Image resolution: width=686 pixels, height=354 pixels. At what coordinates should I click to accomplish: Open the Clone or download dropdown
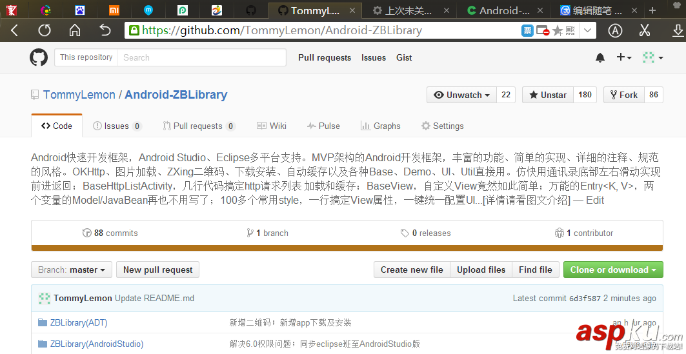point(613,270)
